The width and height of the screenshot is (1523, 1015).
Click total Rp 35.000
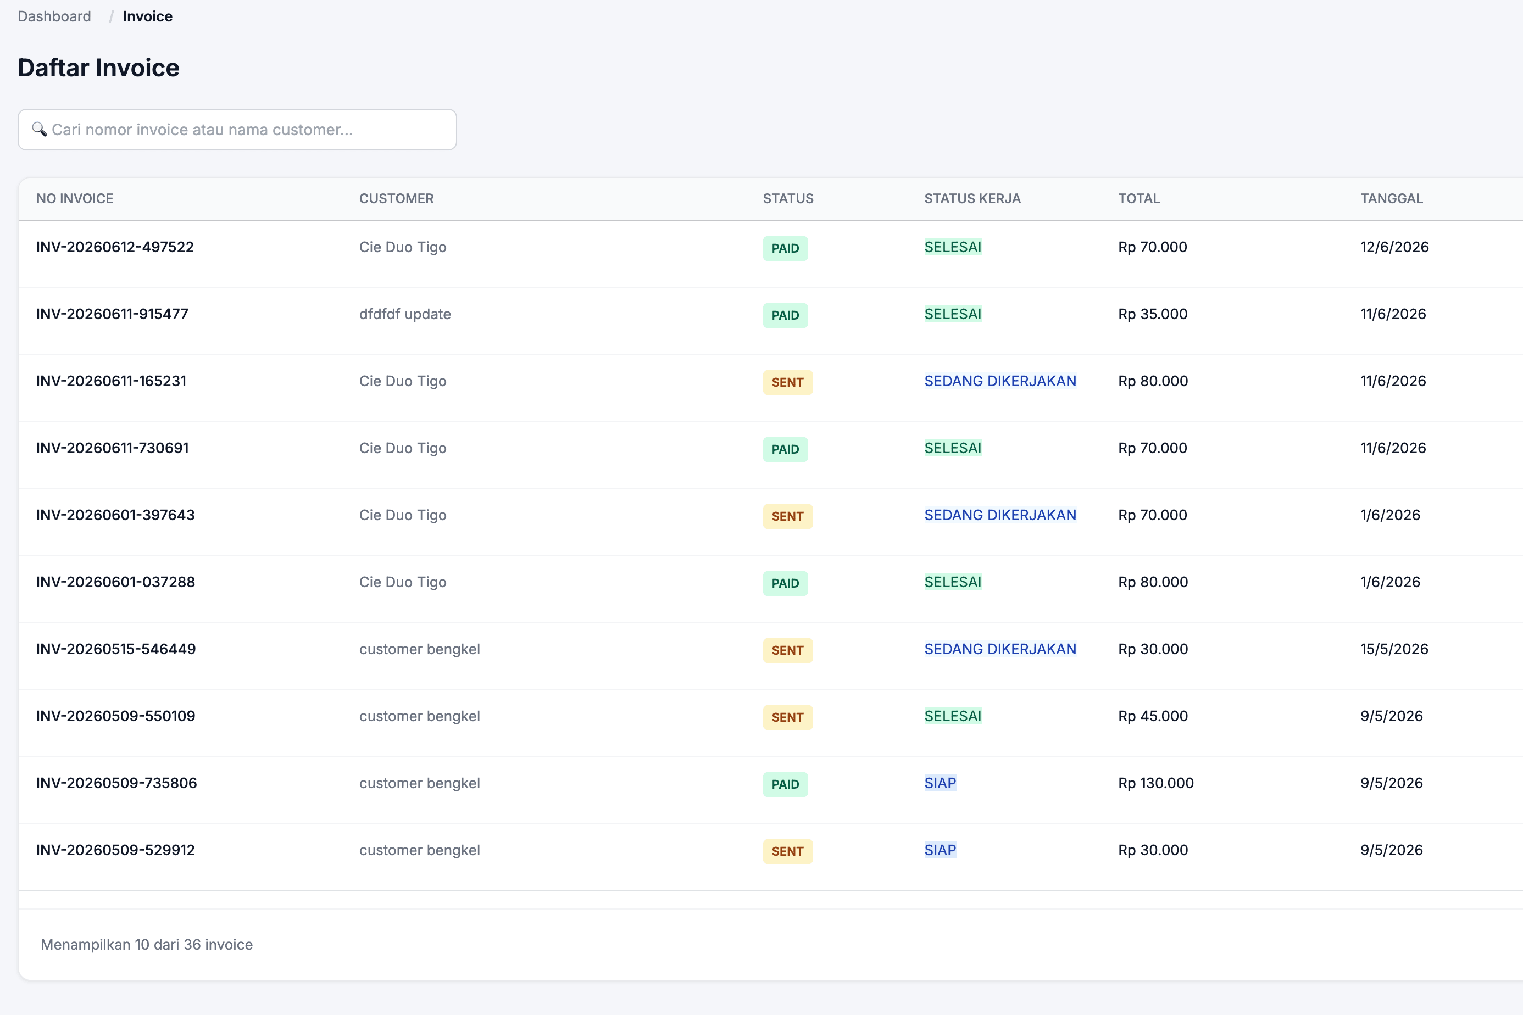[1153, 314]
